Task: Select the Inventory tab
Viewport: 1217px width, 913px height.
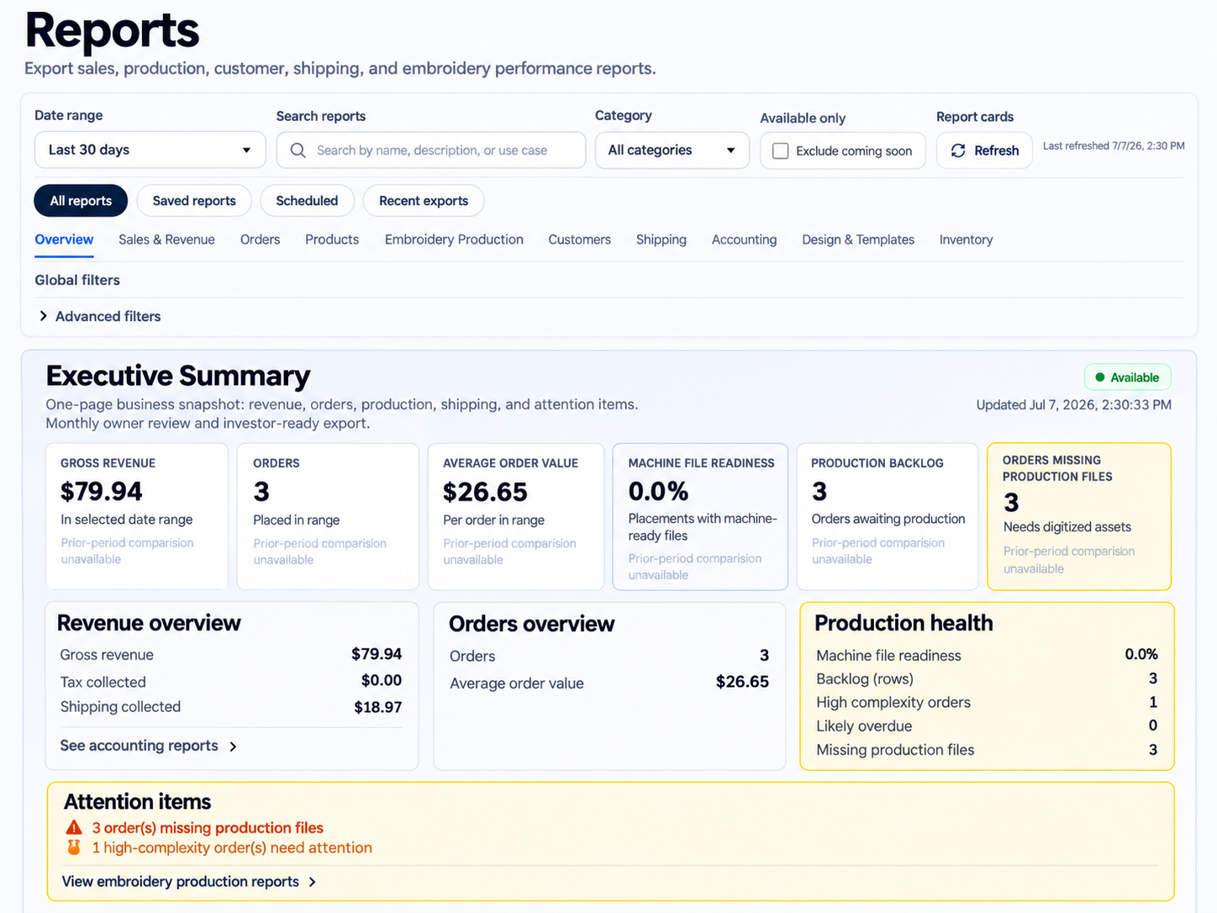Action: click(x=966, y=240)
